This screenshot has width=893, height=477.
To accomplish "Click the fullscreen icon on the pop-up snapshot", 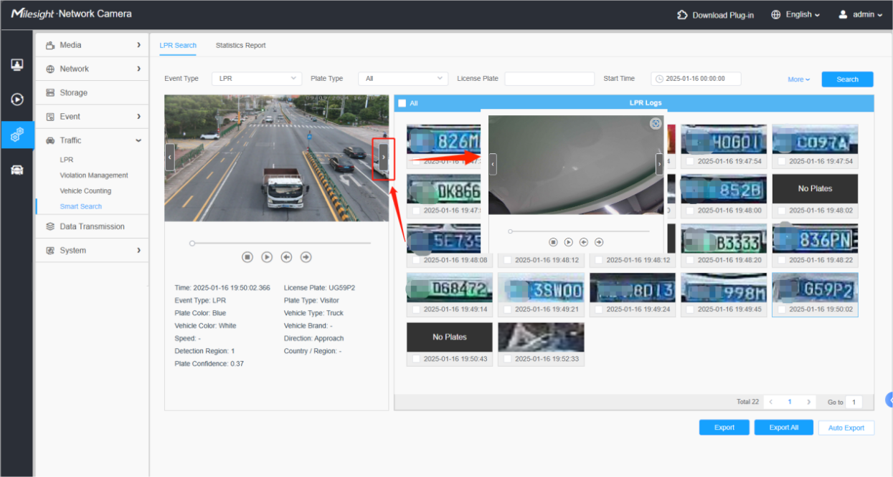I will coord(655,124).
